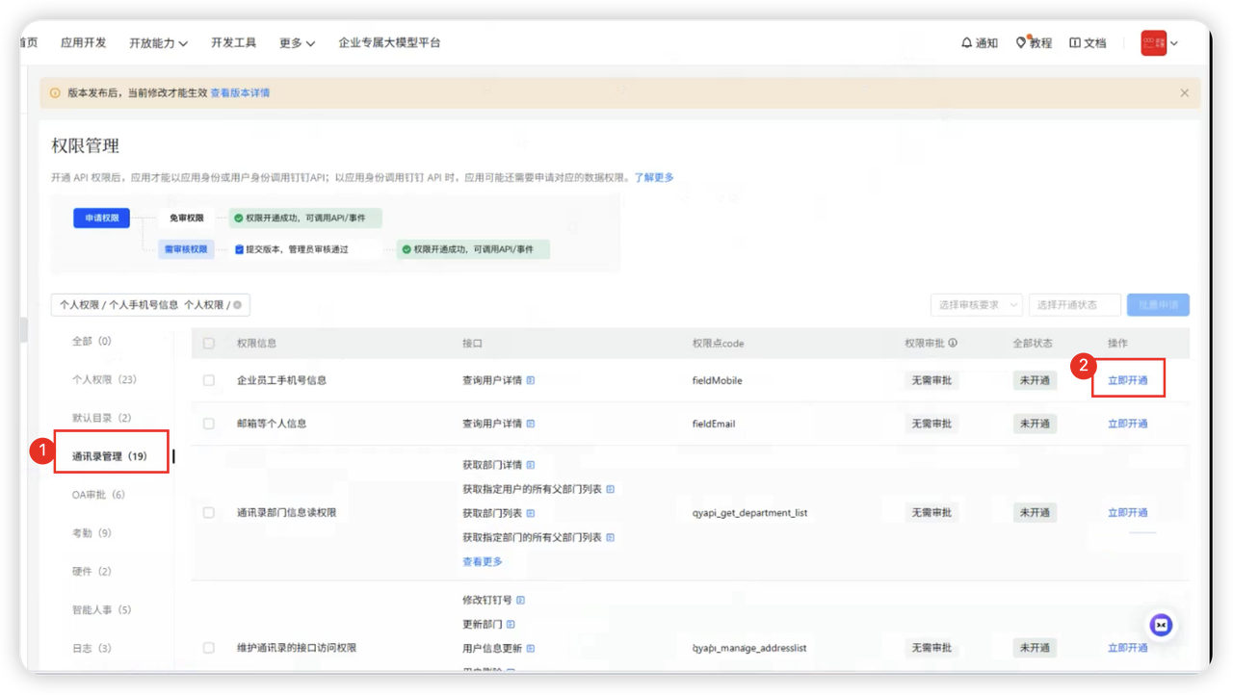Click the 通知 notification bell icon
The image size is (1233, 695).
(967, 43)
